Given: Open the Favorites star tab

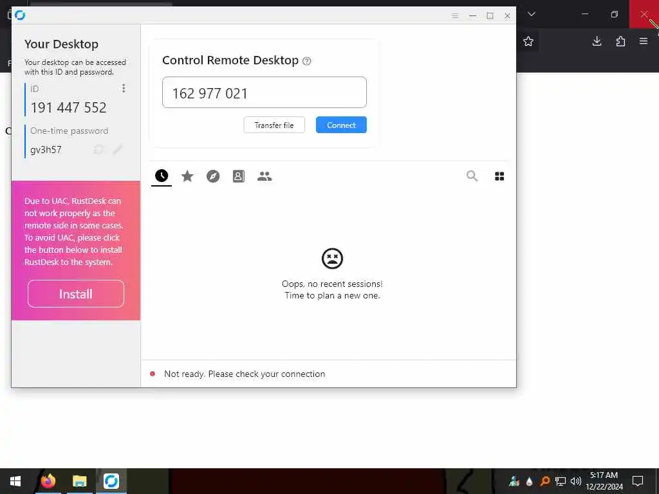Looking at the screenshot, I should (x=187, y=176).
